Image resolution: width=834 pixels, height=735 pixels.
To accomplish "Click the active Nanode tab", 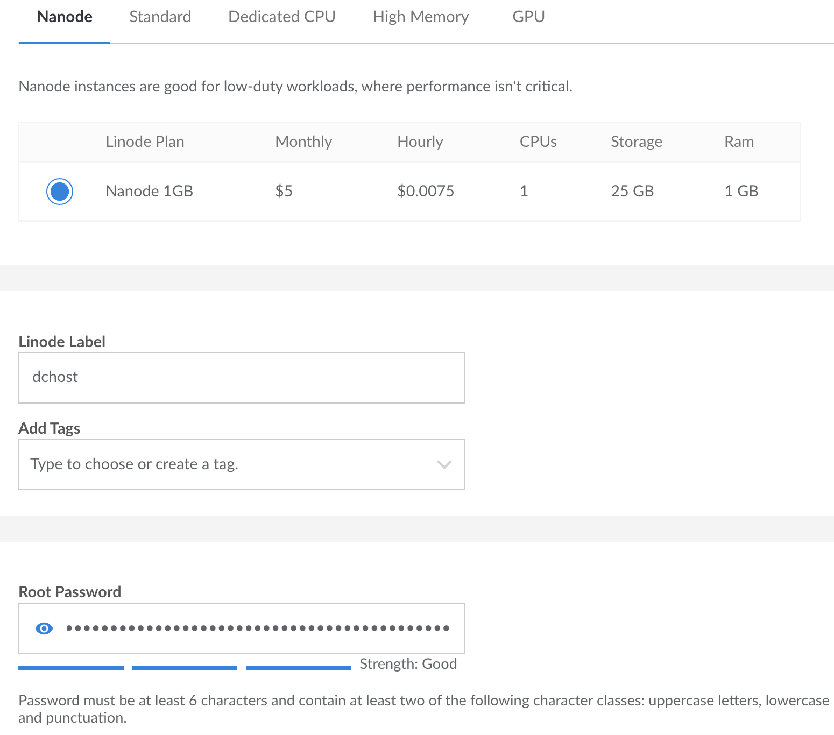I will pos(65,17).
